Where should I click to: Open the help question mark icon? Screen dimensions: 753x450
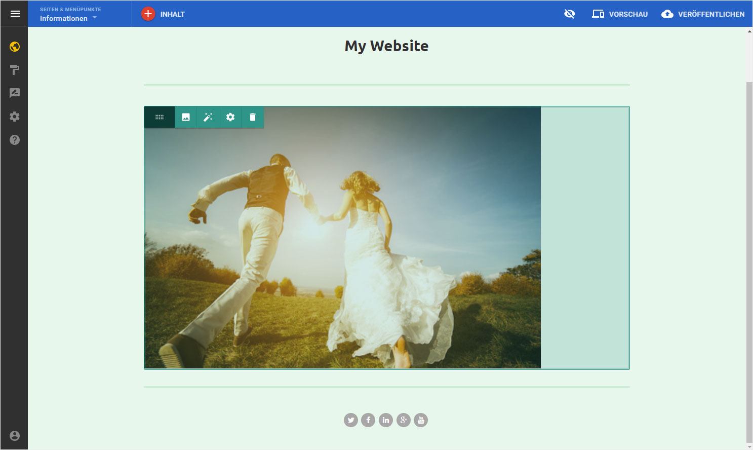pos(15,140)
